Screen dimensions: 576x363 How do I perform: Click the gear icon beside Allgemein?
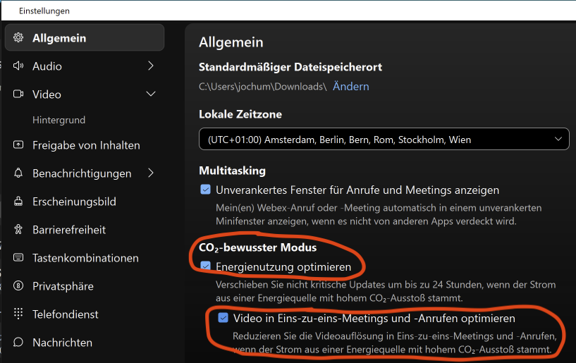pyautogui.click(x=18, y=38)
